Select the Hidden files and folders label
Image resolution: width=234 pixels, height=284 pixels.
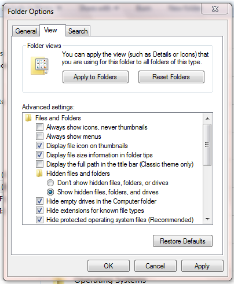click(x=78, y=174)
